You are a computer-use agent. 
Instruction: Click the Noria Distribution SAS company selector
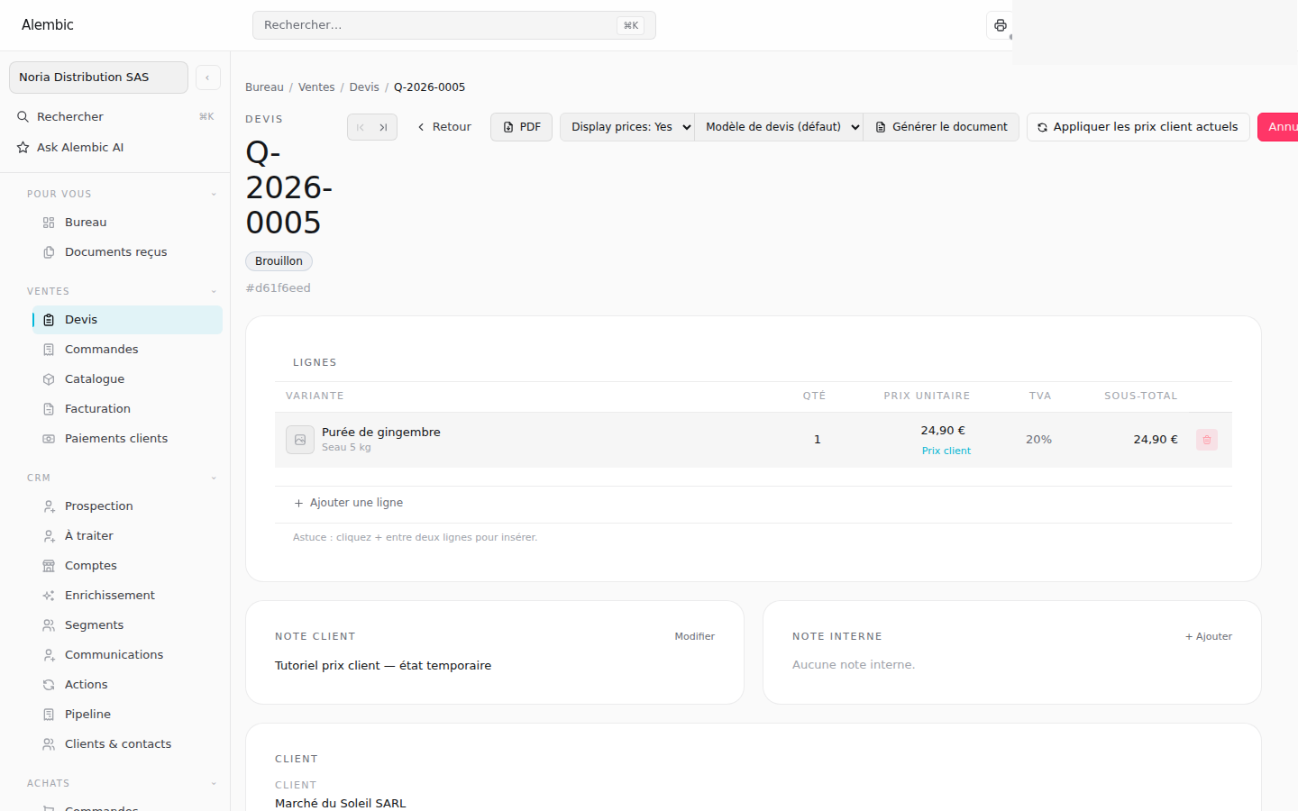click(98, 77)
